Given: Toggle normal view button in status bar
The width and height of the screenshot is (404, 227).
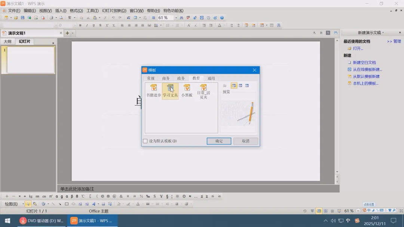Looking at the screenshot, I should click(x=319, y=211).
